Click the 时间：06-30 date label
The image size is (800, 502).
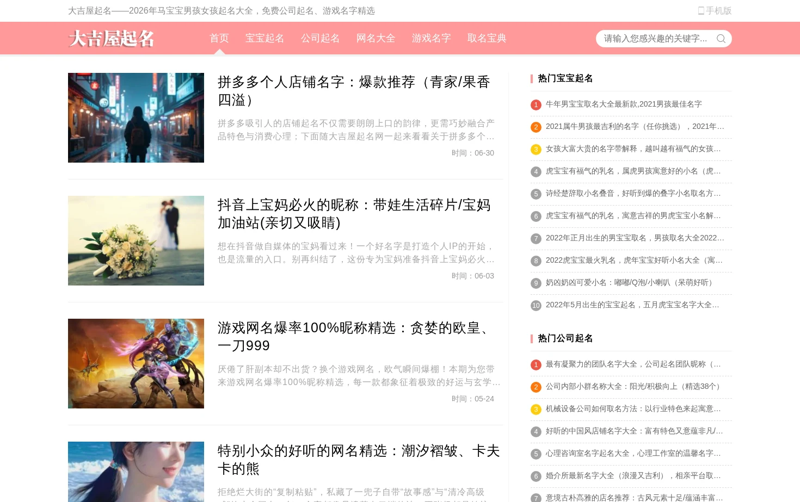pyautogui.click(x=473, y=153)
